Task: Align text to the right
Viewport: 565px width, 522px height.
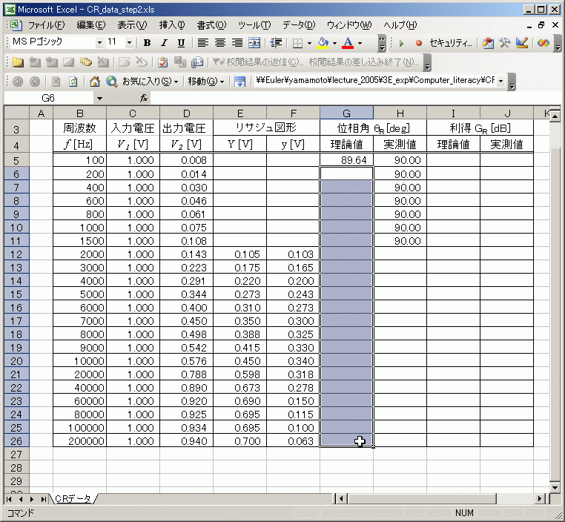Action: coord(237,43)
